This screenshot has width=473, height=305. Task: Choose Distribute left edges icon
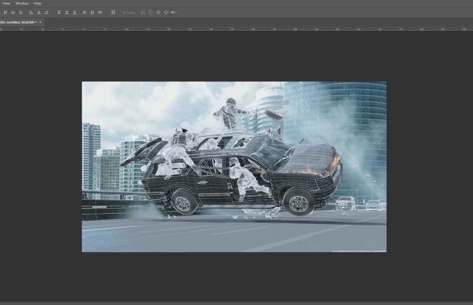(x=84, y=12)
